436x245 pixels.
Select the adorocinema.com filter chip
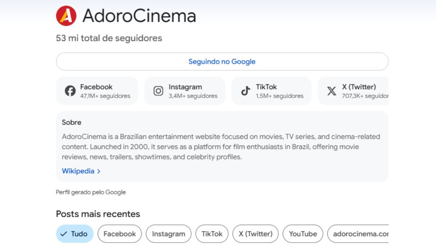click(x=359, y=234)
